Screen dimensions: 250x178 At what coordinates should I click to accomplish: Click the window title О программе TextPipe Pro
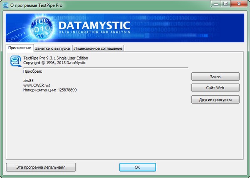(36, 5)
